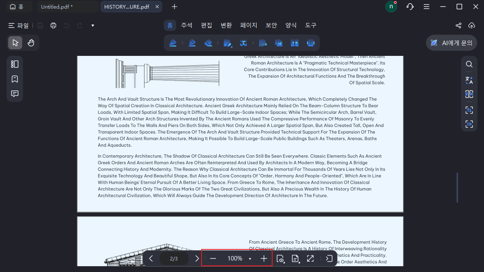Click the AI에게 문의 button

point(452,43)
